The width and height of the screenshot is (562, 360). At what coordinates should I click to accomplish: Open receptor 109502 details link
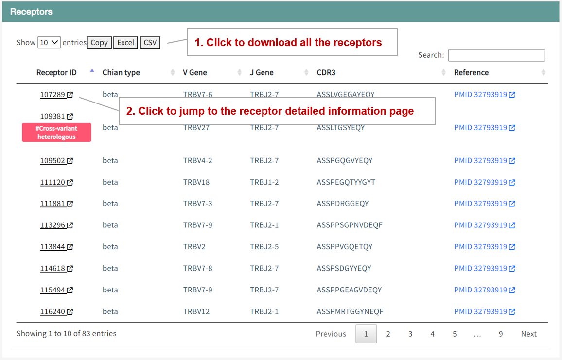pos(53,161)
